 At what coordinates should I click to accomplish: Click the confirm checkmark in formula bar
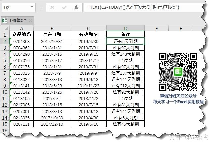64,7
